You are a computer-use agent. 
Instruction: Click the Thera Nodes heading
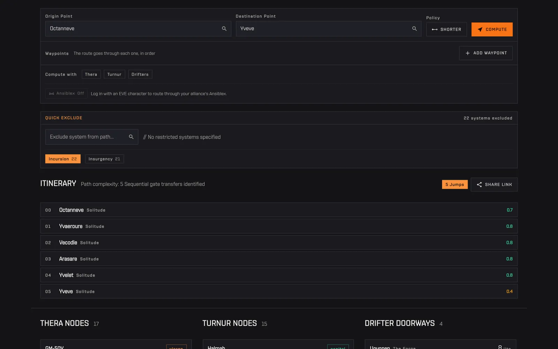coord(65,323)
